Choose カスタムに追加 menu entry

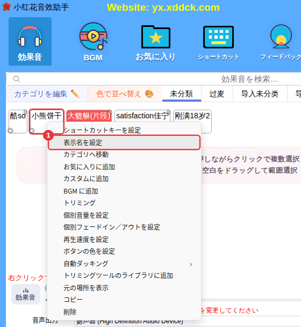(x=124, y=179)
